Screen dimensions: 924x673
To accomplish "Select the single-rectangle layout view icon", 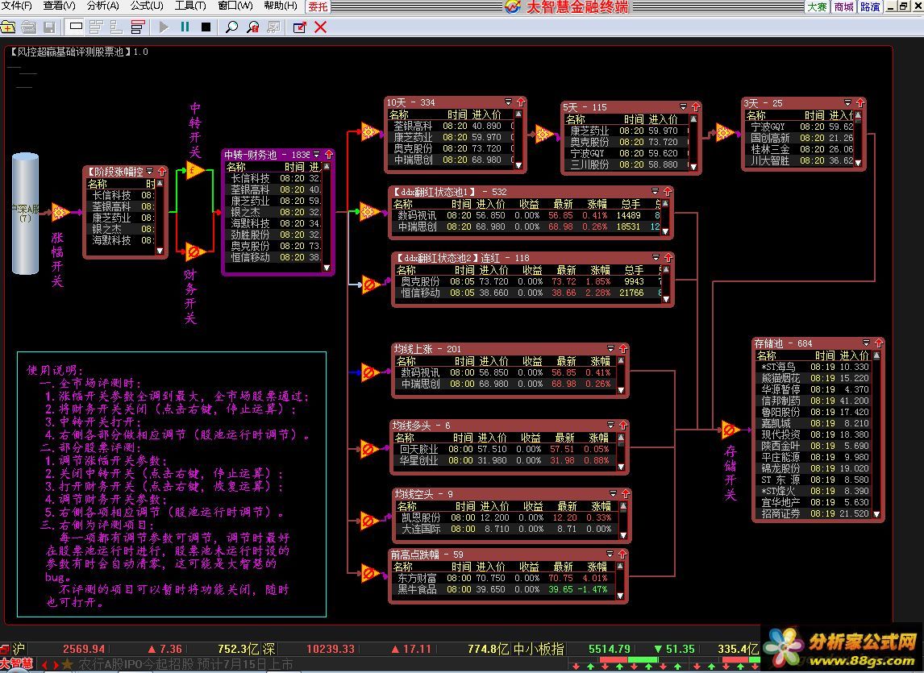I will coord(76,27).
